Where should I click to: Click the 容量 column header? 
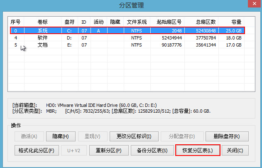coord(231,22)
